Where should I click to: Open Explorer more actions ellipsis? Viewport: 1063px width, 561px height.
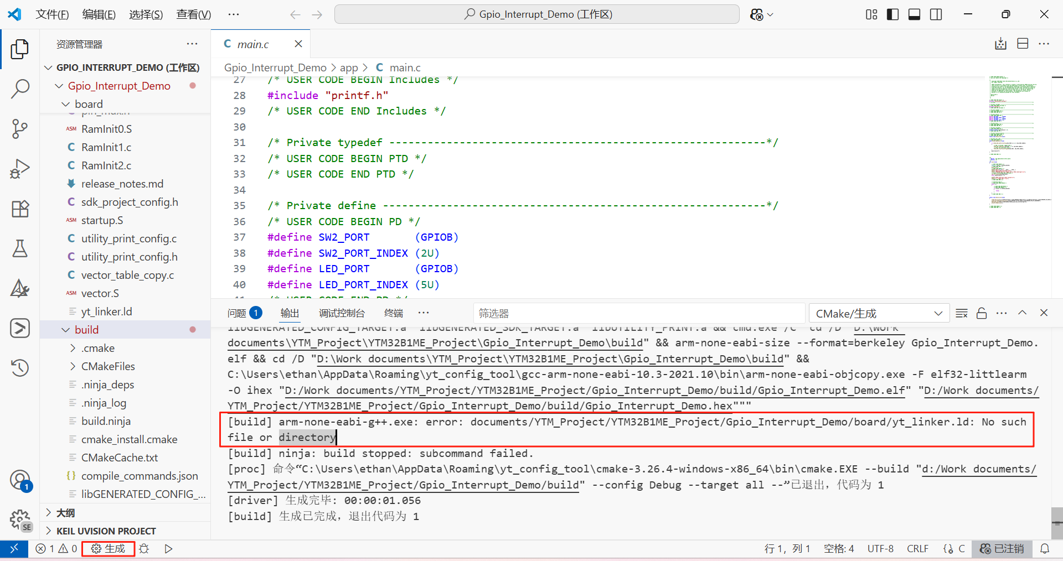tap(192, 44)
